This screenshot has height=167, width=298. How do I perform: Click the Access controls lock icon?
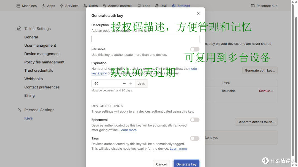pyautogui.click(x=104, y=6)
